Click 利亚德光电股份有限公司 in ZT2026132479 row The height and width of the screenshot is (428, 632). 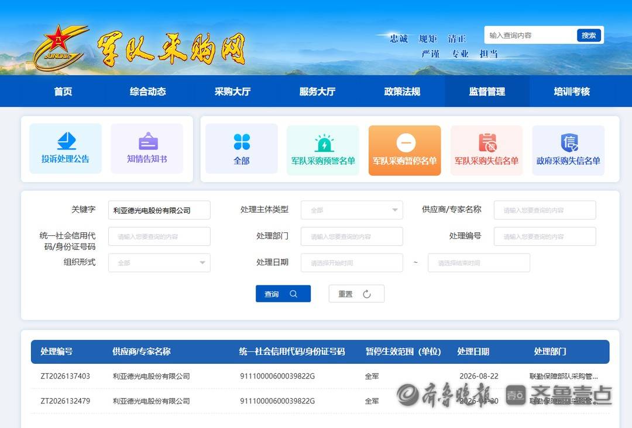pyautogui.click(x=151, y=401)
